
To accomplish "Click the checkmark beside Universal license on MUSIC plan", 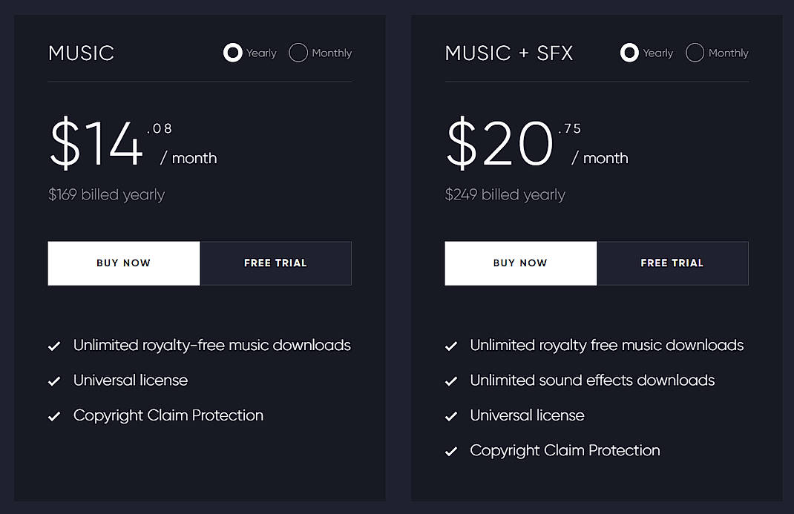I will click(54, 380).
